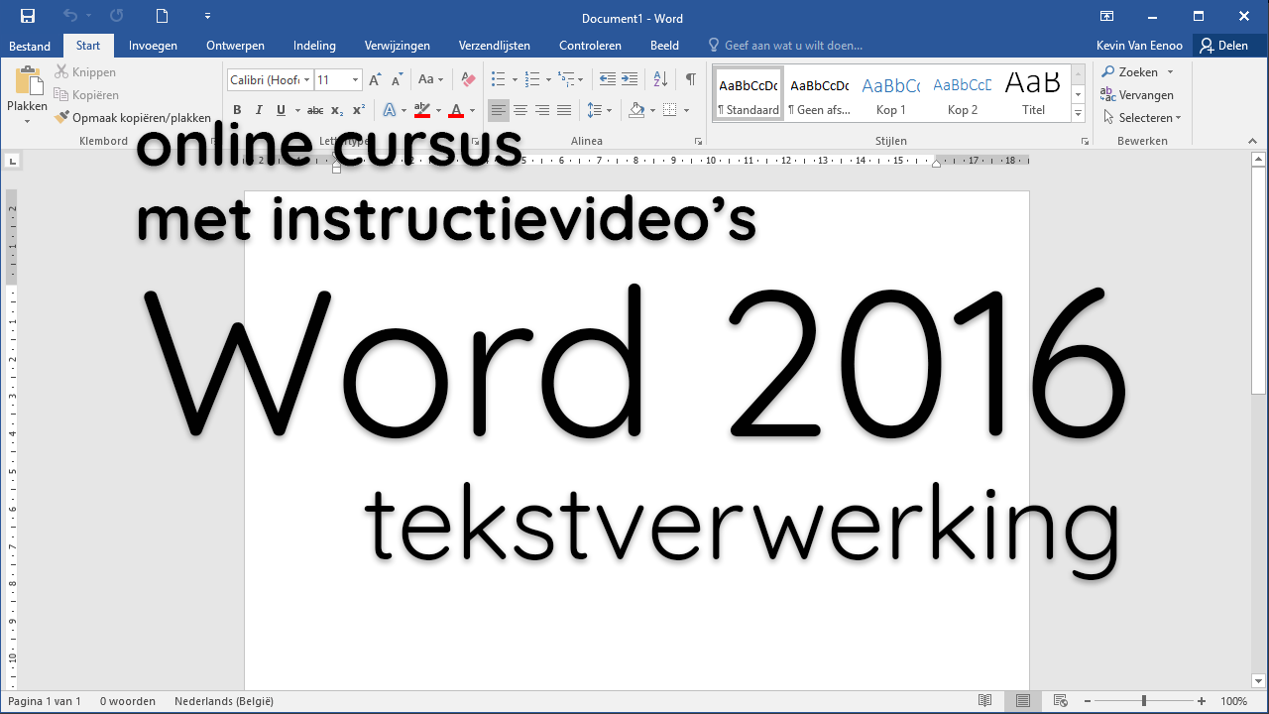Create a new document from the quick access toolbar
The width and height of the screenshot is (1269, 714).
(162, 16)
